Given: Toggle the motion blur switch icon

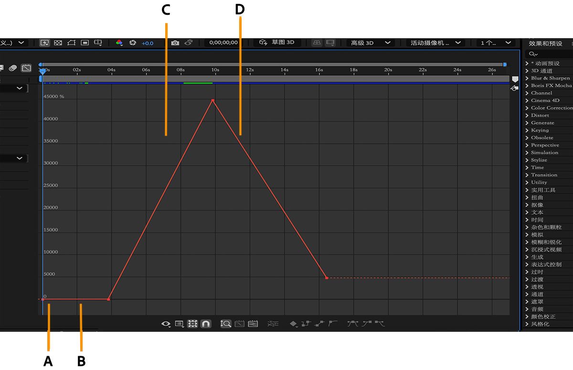Looking at the screenshot, I should coord(13,68).
